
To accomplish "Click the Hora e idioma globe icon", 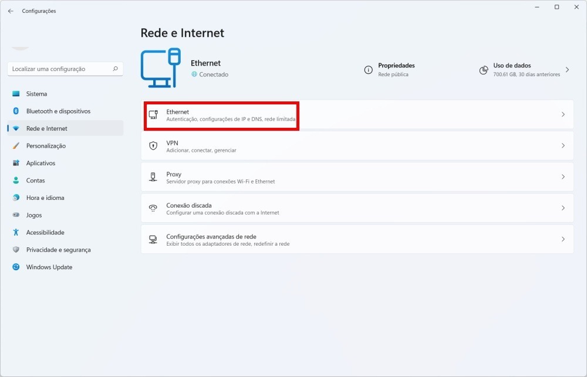I will coord(16,198).
